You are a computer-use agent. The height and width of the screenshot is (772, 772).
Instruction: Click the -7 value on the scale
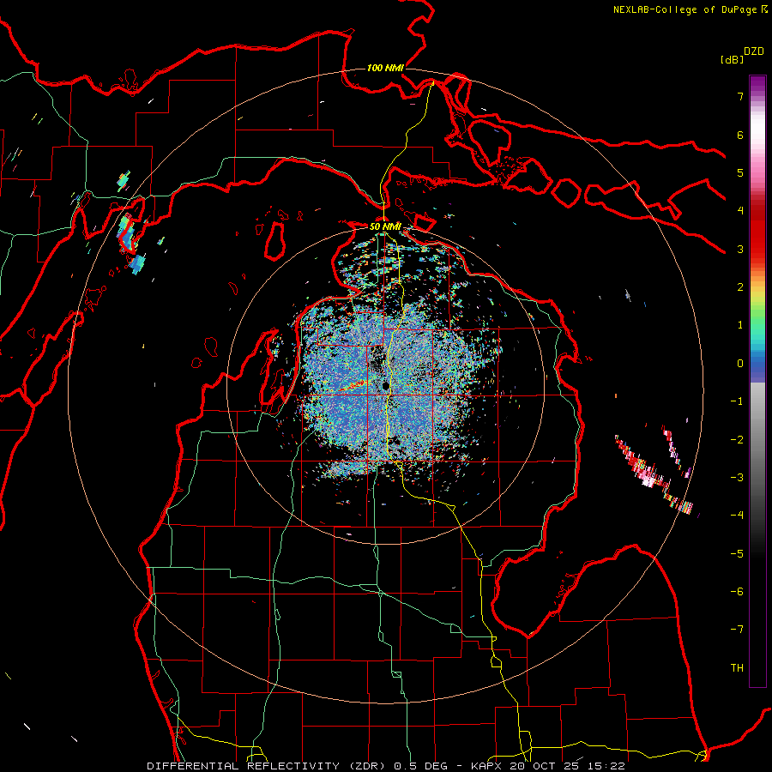[x=737, y=630]
